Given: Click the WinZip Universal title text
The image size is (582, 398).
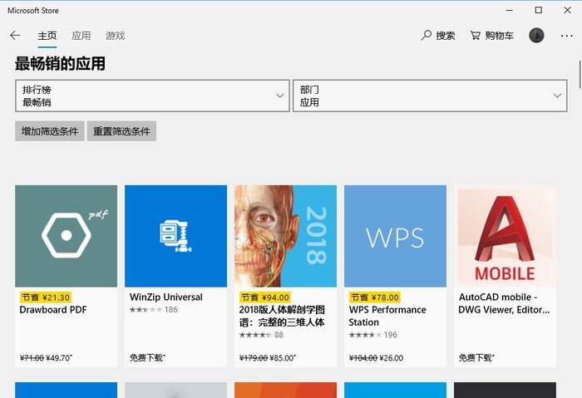Looking at the screenshot, I should coord(166,297).
